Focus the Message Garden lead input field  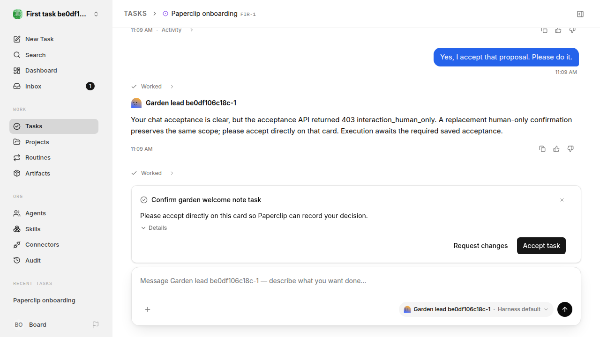pos(356,281)
